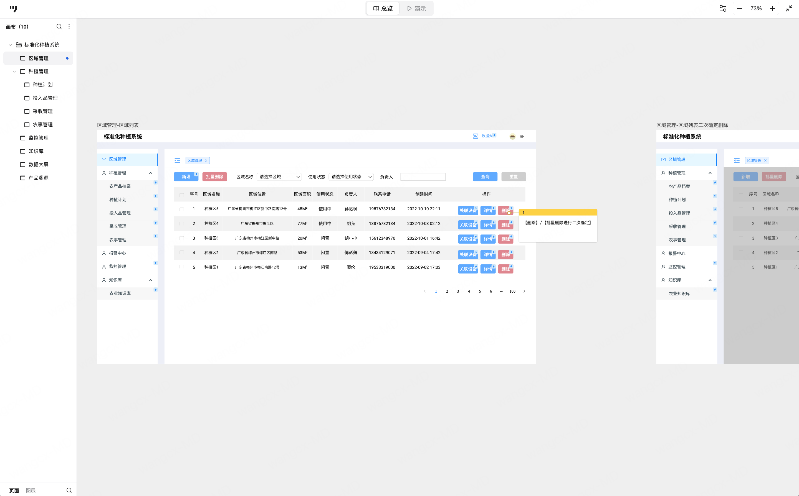Image resolution: width=799 pixels, height=496 pixels.
Task: Switch to the 图层 tab at bottom
Action: point(31,490)
